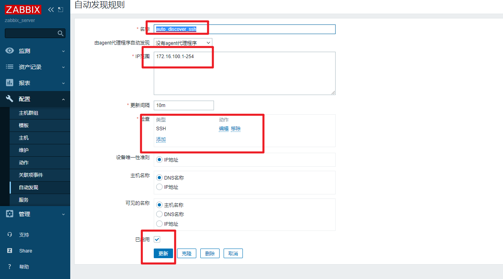Toggle the 已启用 checkbox

[157, 239]
